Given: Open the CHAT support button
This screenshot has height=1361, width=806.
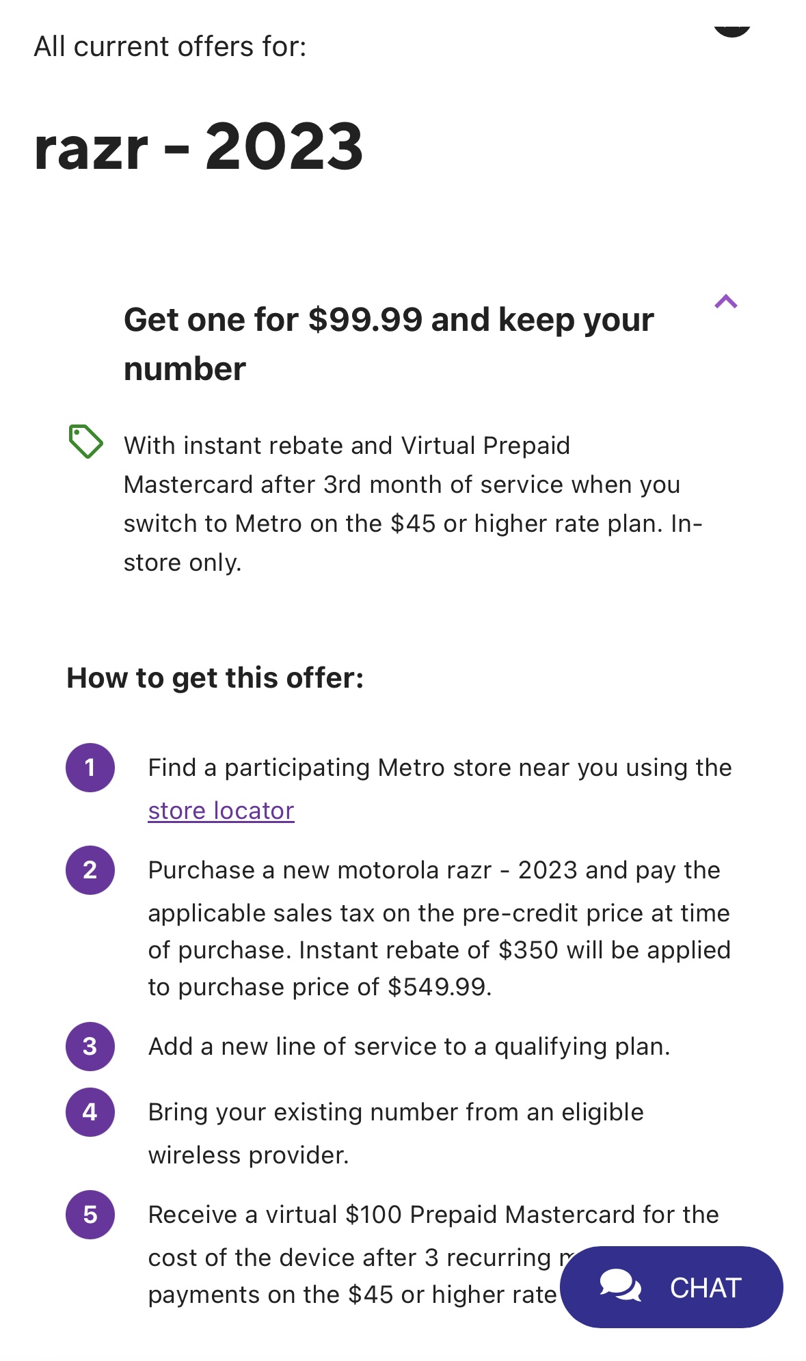Looking at the screenshot, I should [671, 1287].
